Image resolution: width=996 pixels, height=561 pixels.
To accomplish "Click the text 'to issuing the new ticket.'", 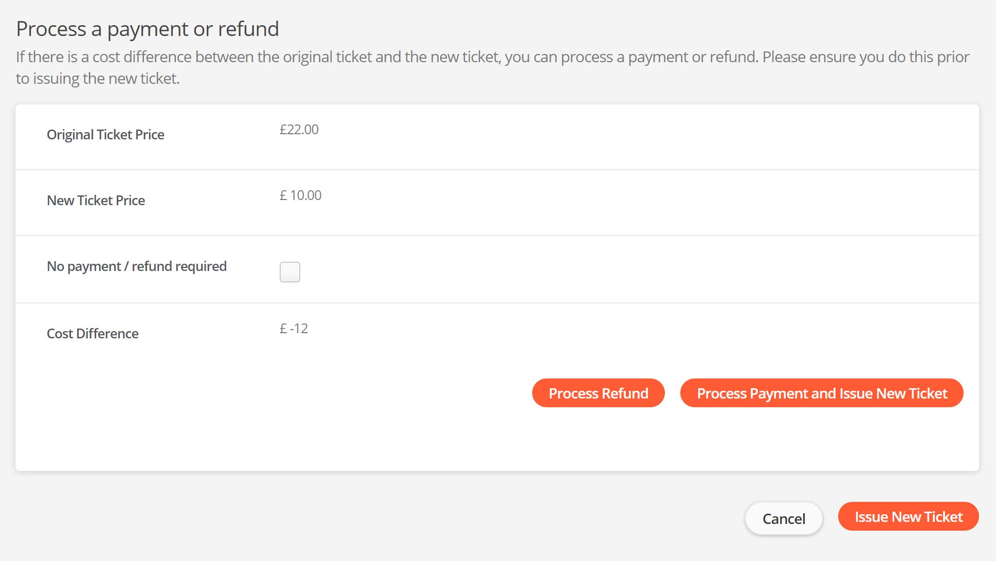I will tap(98, 79).
